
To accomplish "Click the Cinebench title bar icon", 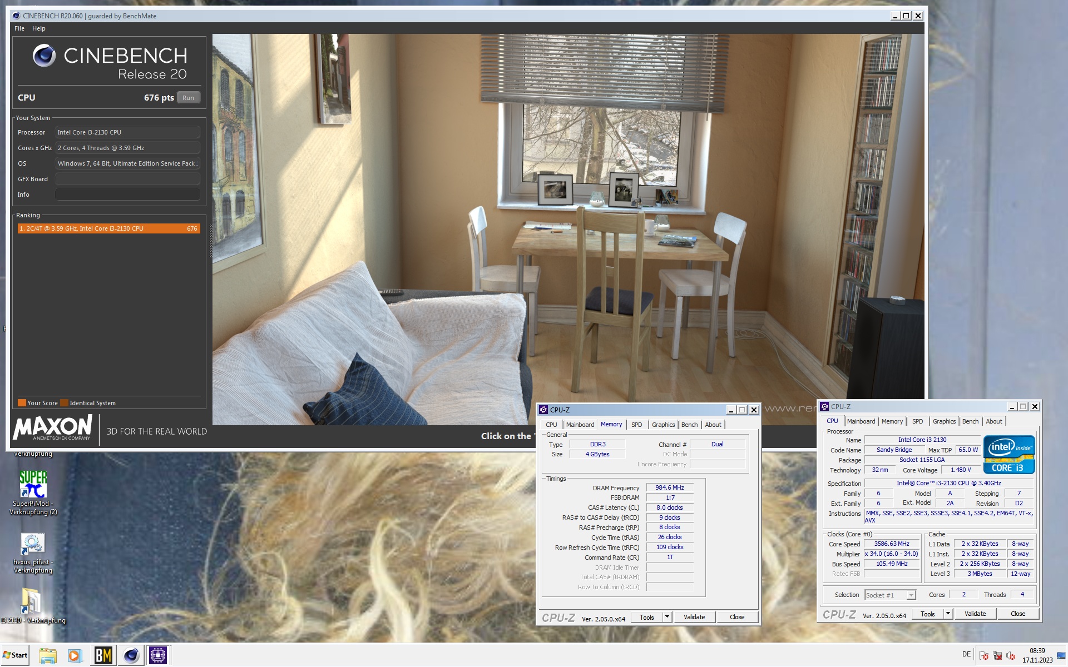I will (x=16, y=16).
